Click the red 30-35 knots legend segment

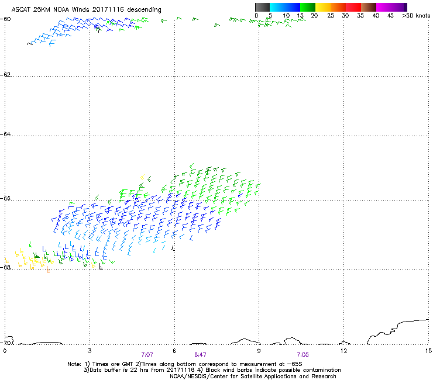(x=353, y=7)
